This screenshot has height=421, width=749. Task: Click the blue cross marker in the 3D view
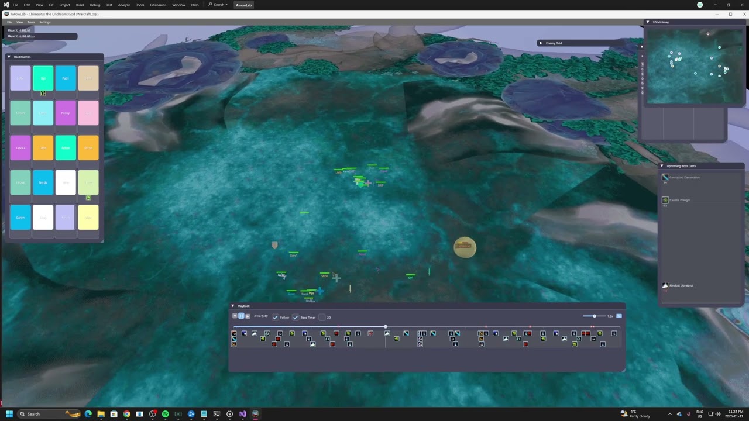pyautogui.click(x=320, y=290)
